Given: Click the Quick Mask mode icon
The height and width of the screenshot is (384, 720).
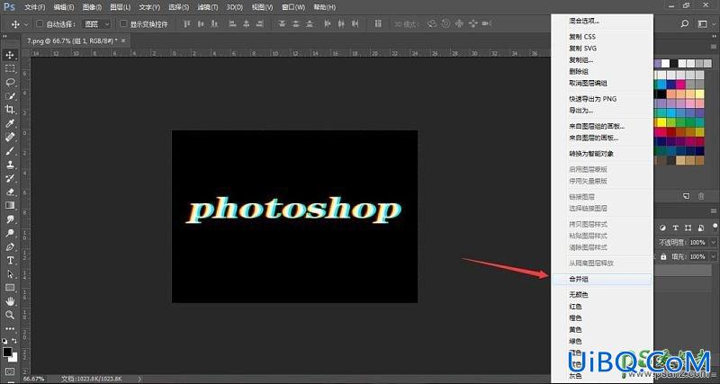Looking at the screenshot, I should pos(10,371).
